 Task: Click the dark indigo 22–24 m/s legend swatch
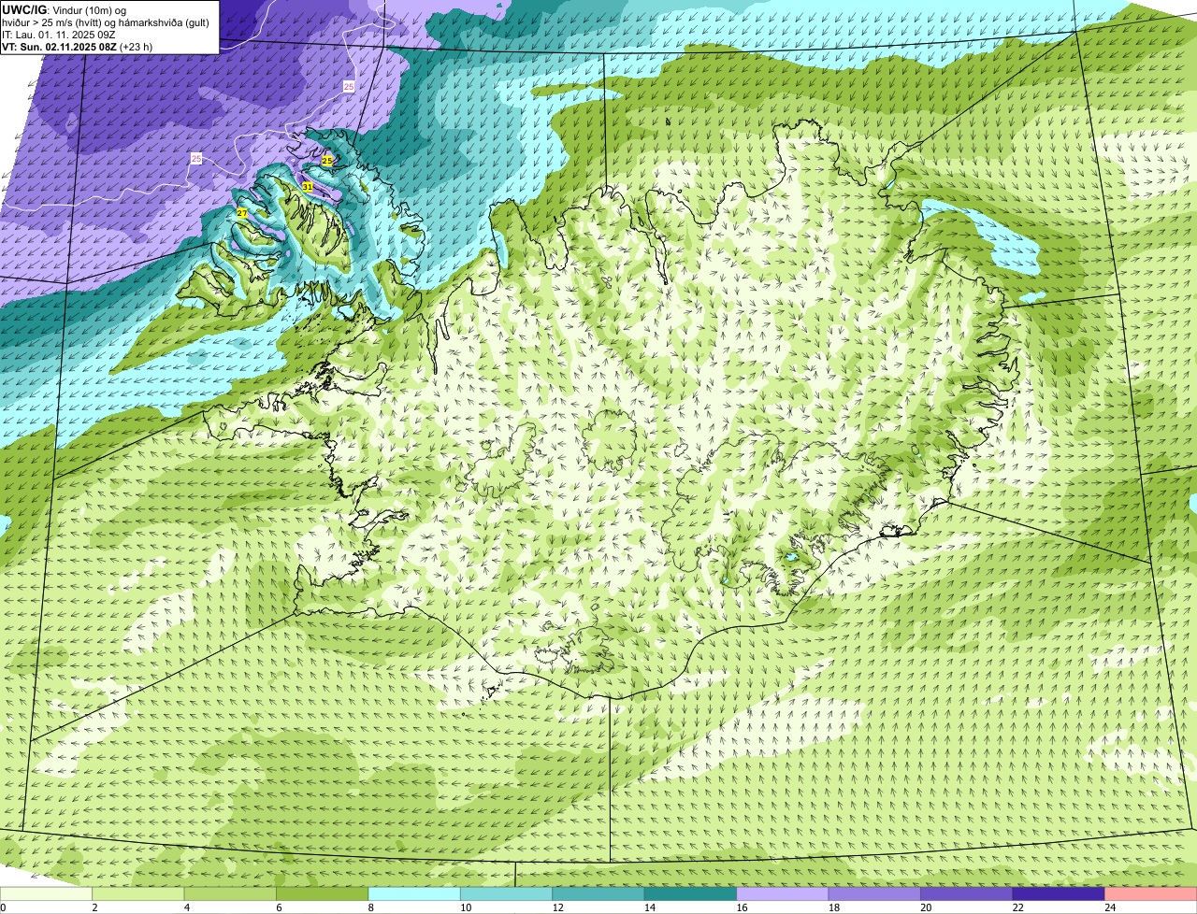coord(1059,894)
